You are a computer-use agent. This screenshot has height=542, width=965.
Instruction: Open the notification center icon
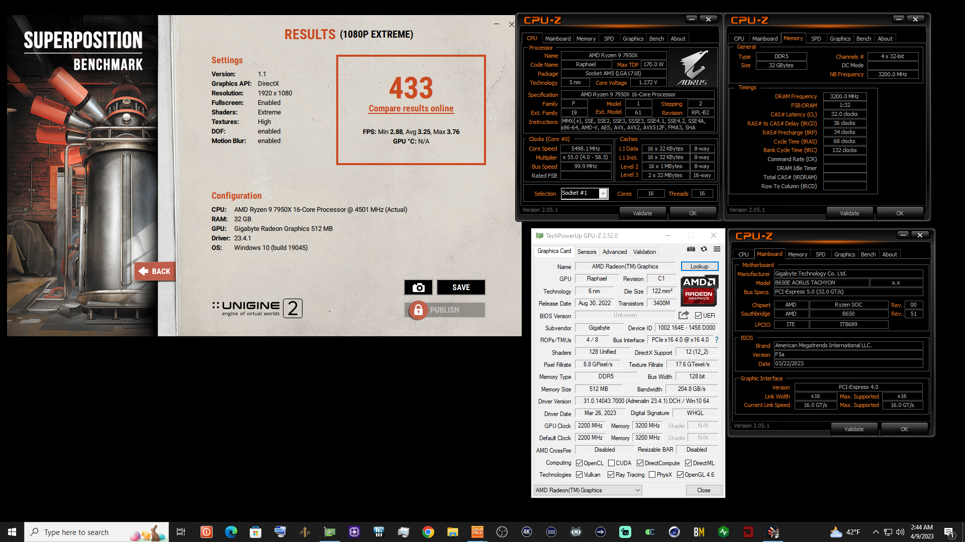coord(949,532)
